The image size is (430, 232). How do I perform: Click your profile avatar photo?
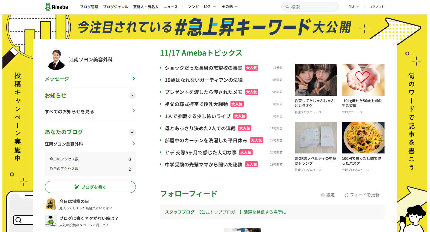coord(56,59)
